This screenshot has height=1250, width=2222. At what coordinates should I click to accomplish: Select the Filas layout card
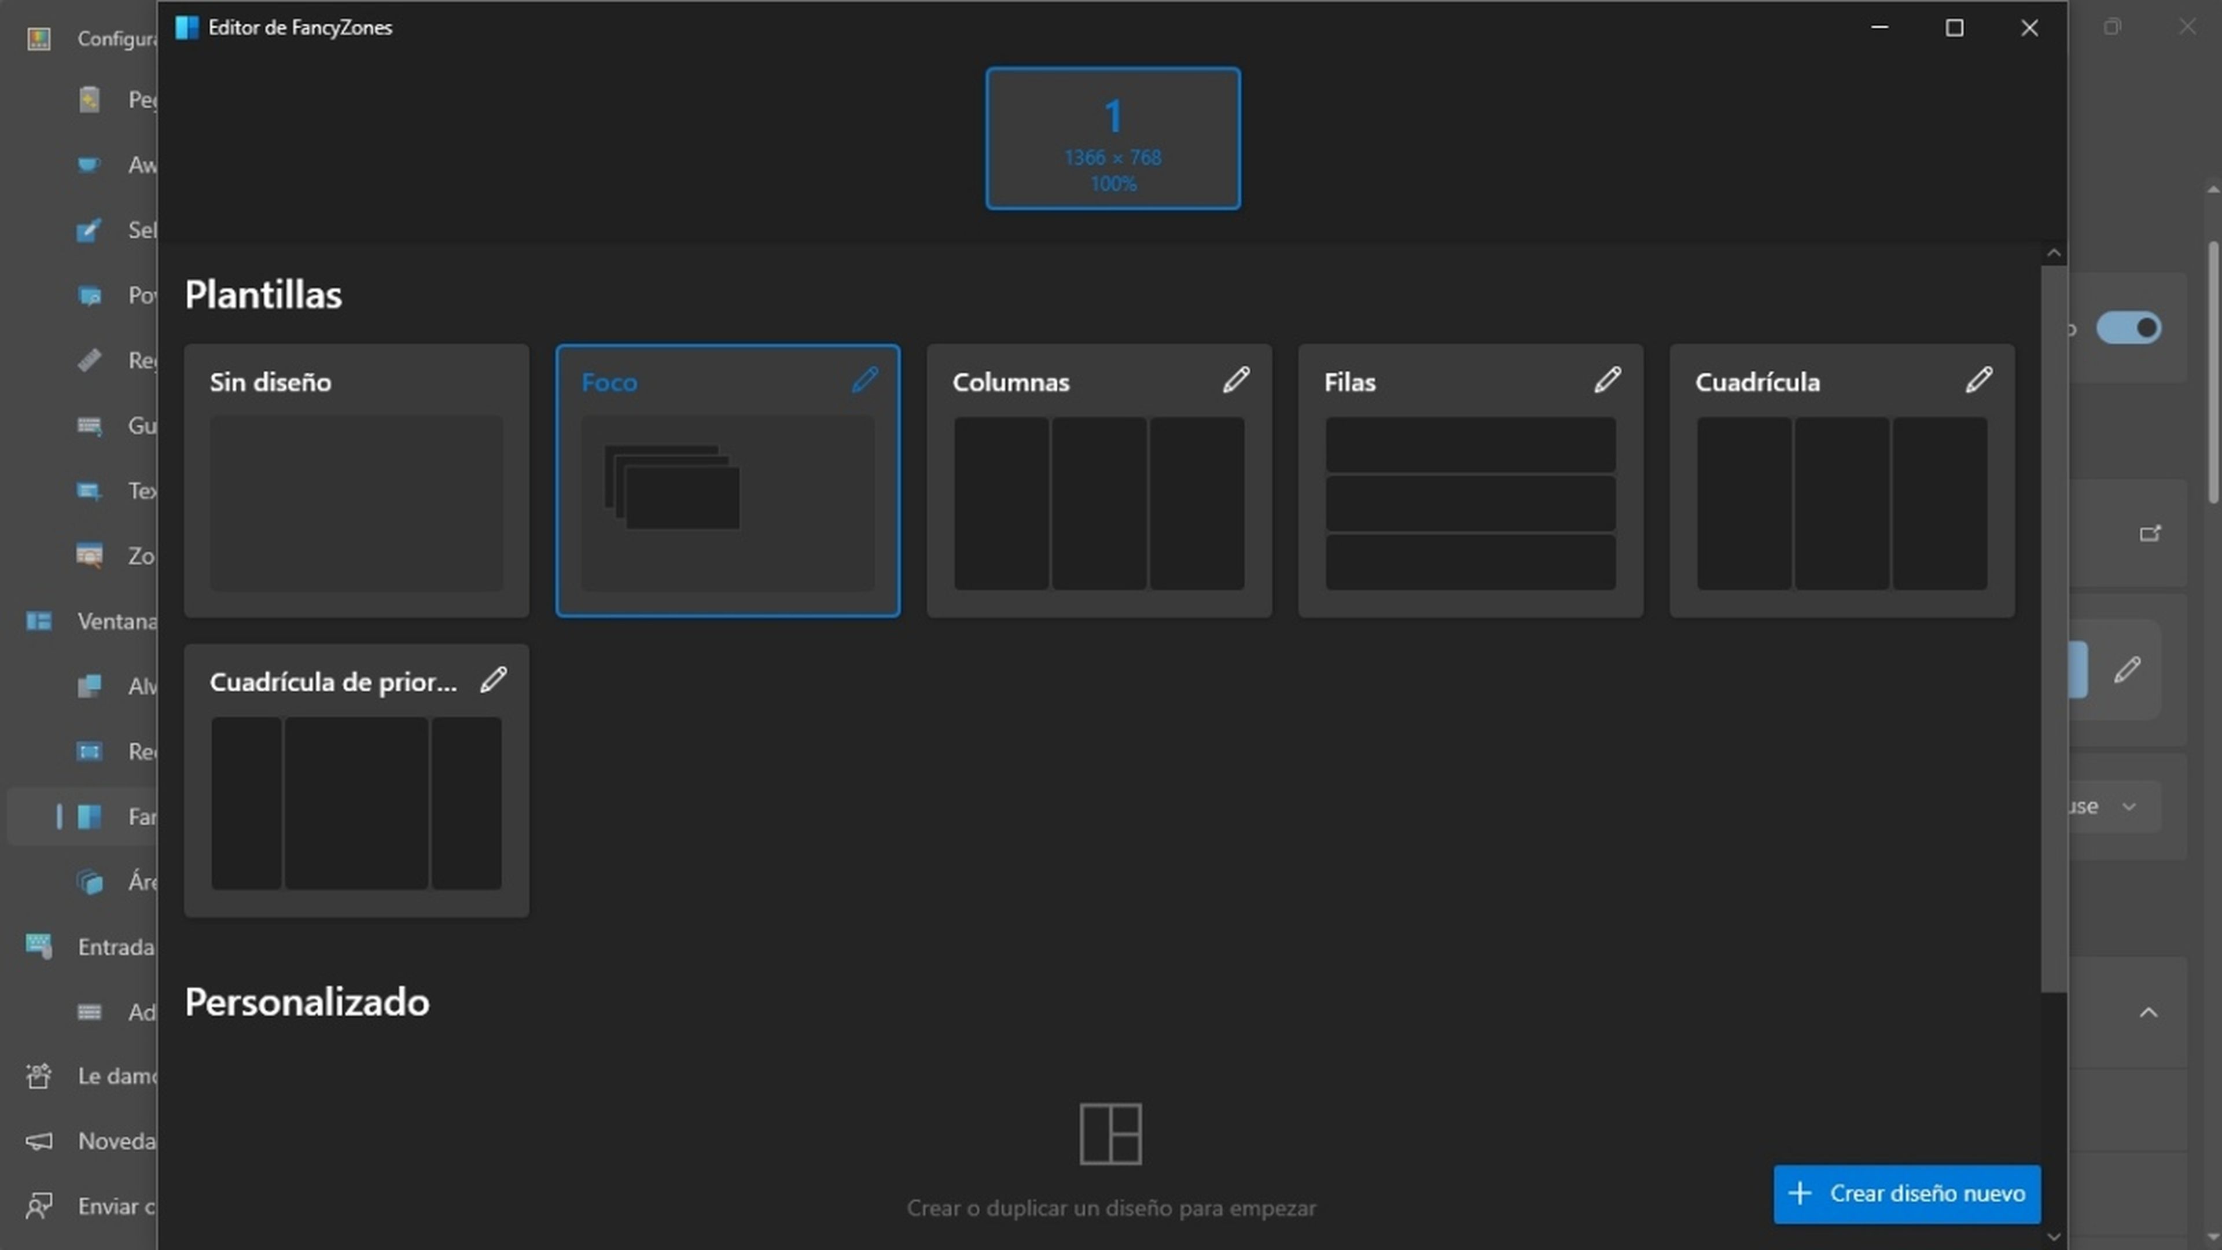(x=1471, y=480)
